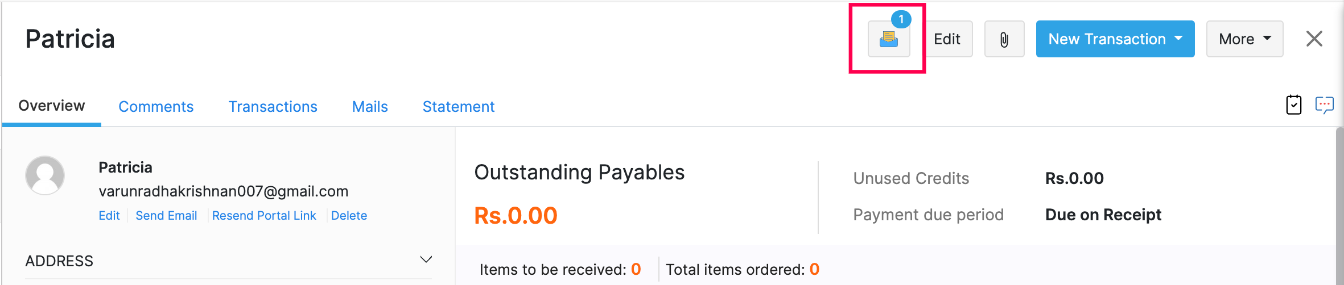This screenshot has width=1344, height=285.
Task: Open the chat comments bubble icon
Action: (x=1324, y=105)
